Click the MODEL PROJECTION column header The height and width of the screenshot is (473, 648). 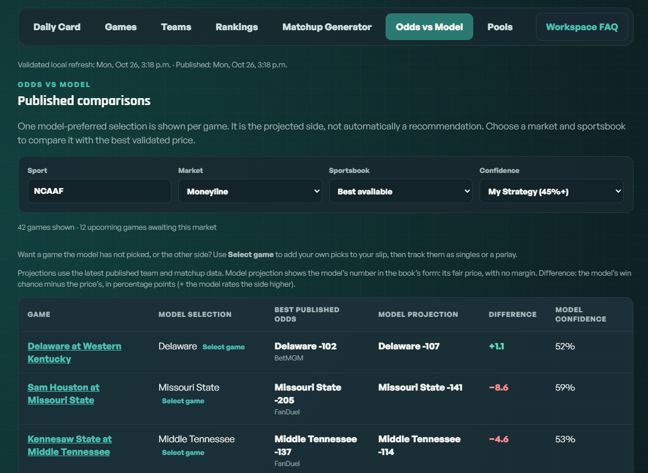tap(418, 315)
